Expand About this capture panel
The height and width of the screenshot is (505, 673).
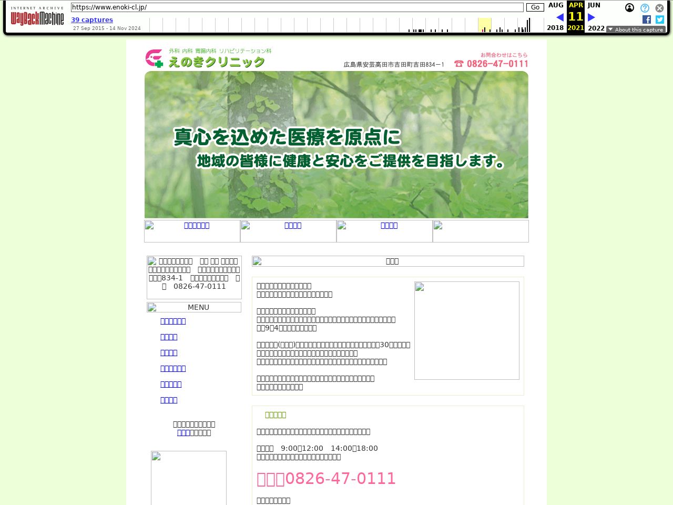[x=636, y=29]
